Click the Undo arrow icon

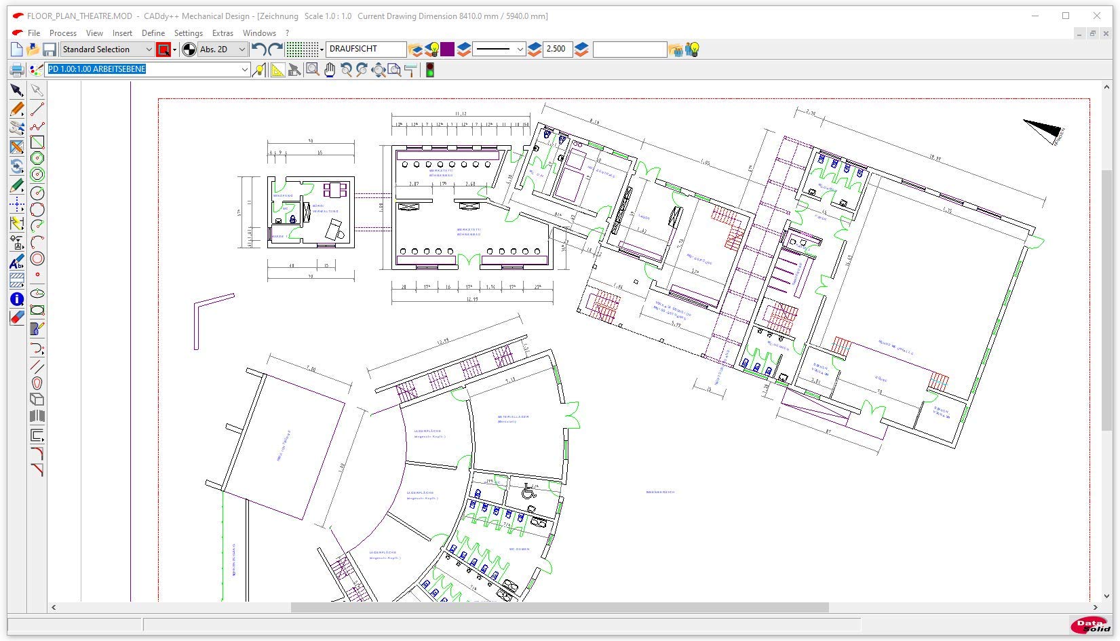[258, 50]
